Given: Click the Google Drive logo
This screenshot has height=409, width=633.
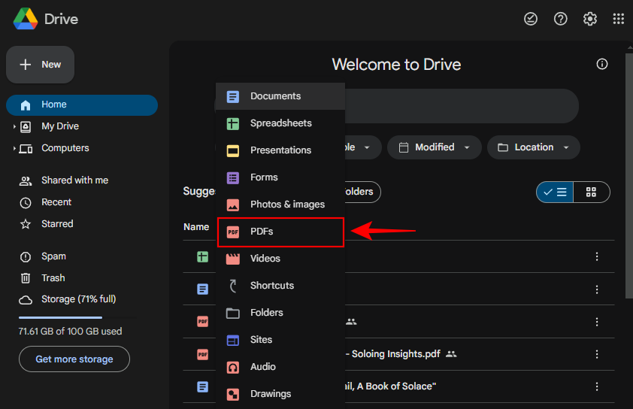Looking at the screenshot, I should click(25, 19).
